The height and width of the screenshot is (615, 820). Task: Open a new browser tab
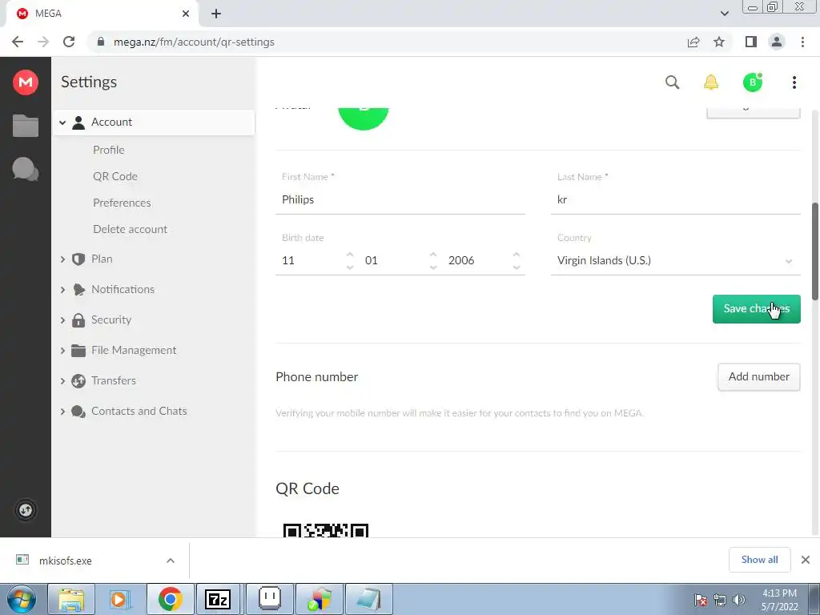tap(216, 14)
